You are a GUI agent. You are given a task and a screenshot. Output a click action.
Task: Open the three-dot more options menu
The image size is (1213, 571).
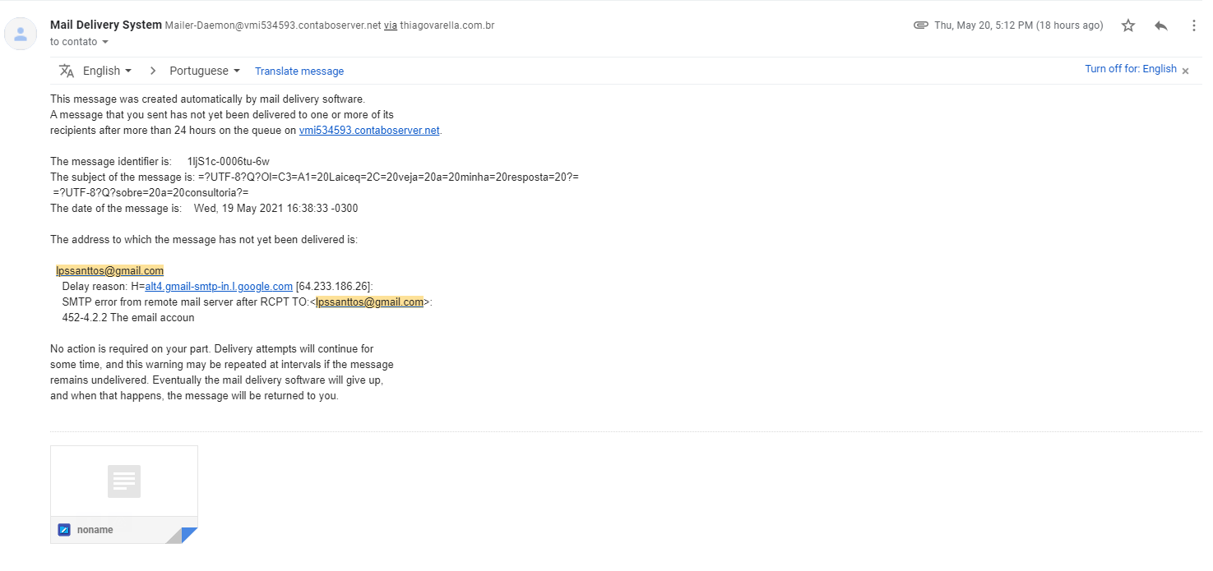coord(1193,25)
